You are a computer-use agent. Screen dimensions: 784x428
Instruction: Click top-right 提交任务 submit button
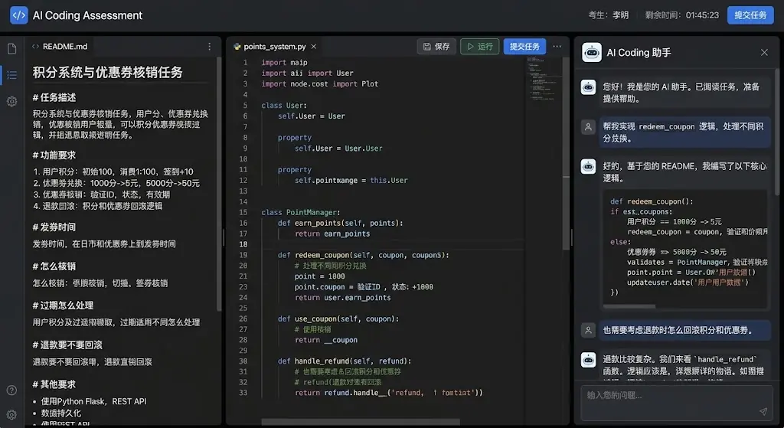pyautogui.click(x=750, y=15)
